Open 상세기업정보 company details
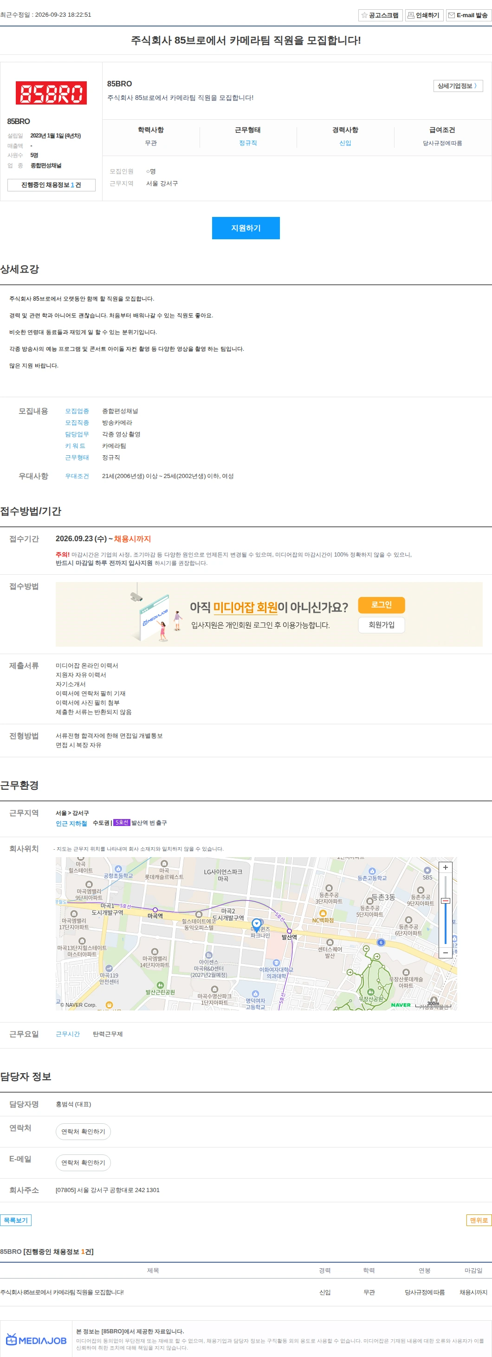This screenshot has width=492, height=1357. click(x=458, y=86)
